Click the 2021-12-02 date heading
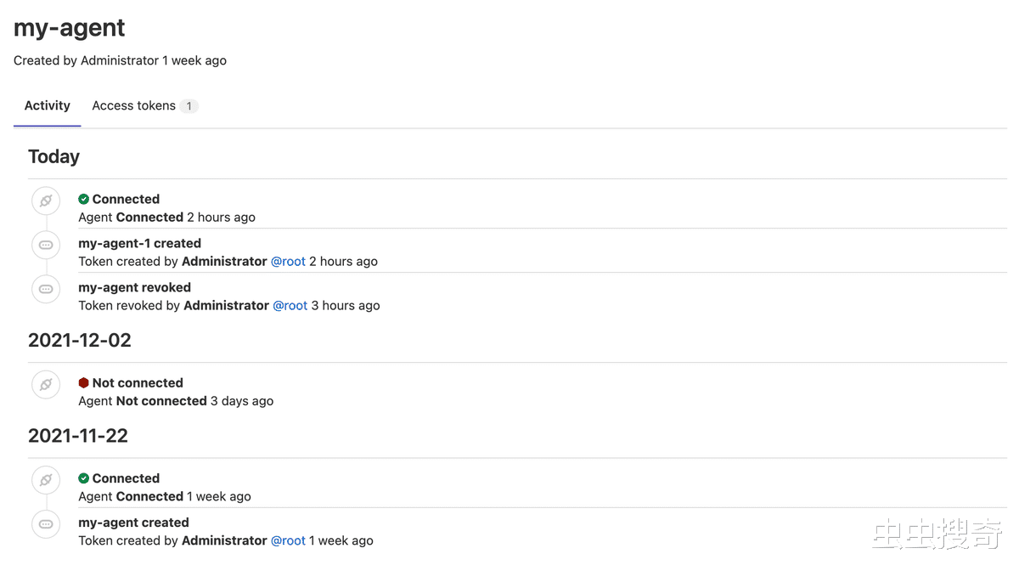Screen dimensions: 1019x571 [80, 340]
